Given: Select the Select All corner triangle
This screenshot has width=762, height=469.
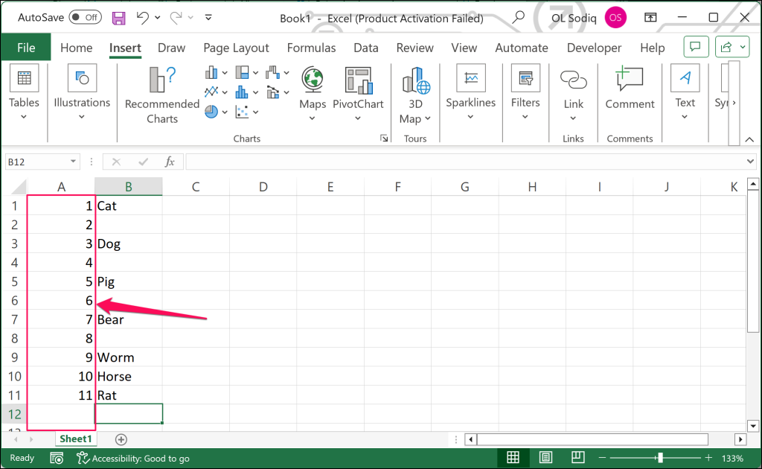Looking at the screenshot, I should point(19,187).
